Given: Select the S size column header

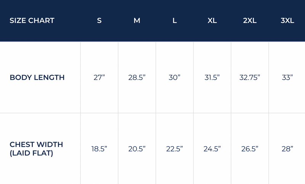Looking at the screenshot, I should tap(99, 21).
